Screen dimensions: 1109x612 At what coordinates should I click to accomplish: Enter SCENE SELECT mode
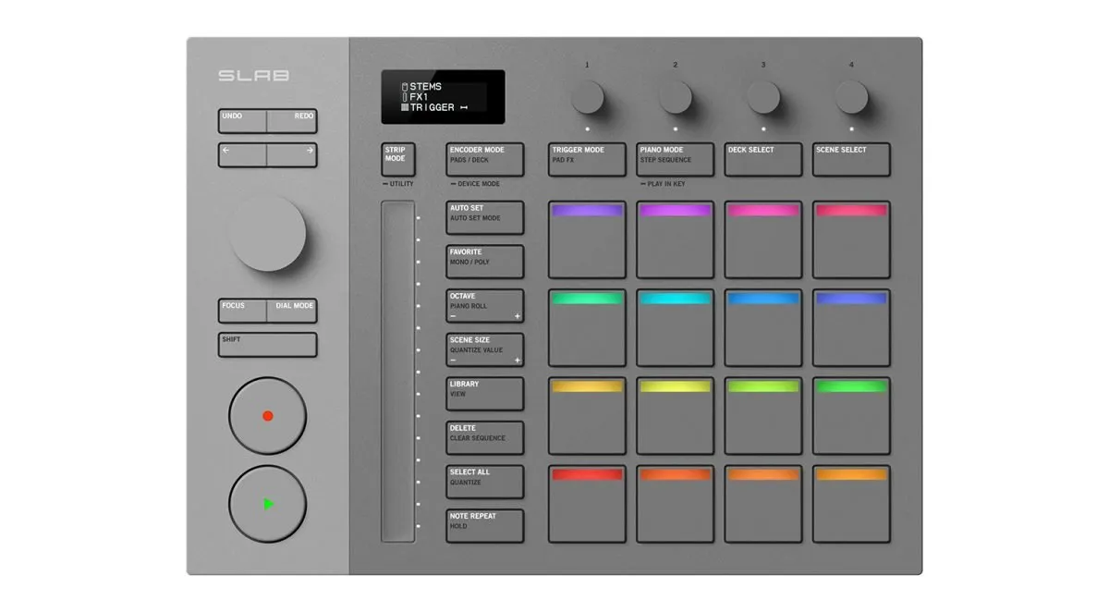pyautogui.click(x=850, y=159)
